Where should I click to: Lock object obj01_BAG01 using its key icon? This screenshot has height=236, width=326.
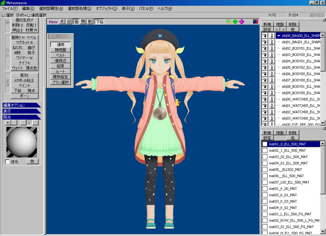[272, 42]
